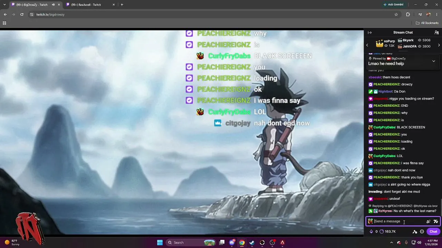Open the 82°F Sunny weather widget
The height and width of the screenshot is (248, 442).
point(12,242)
